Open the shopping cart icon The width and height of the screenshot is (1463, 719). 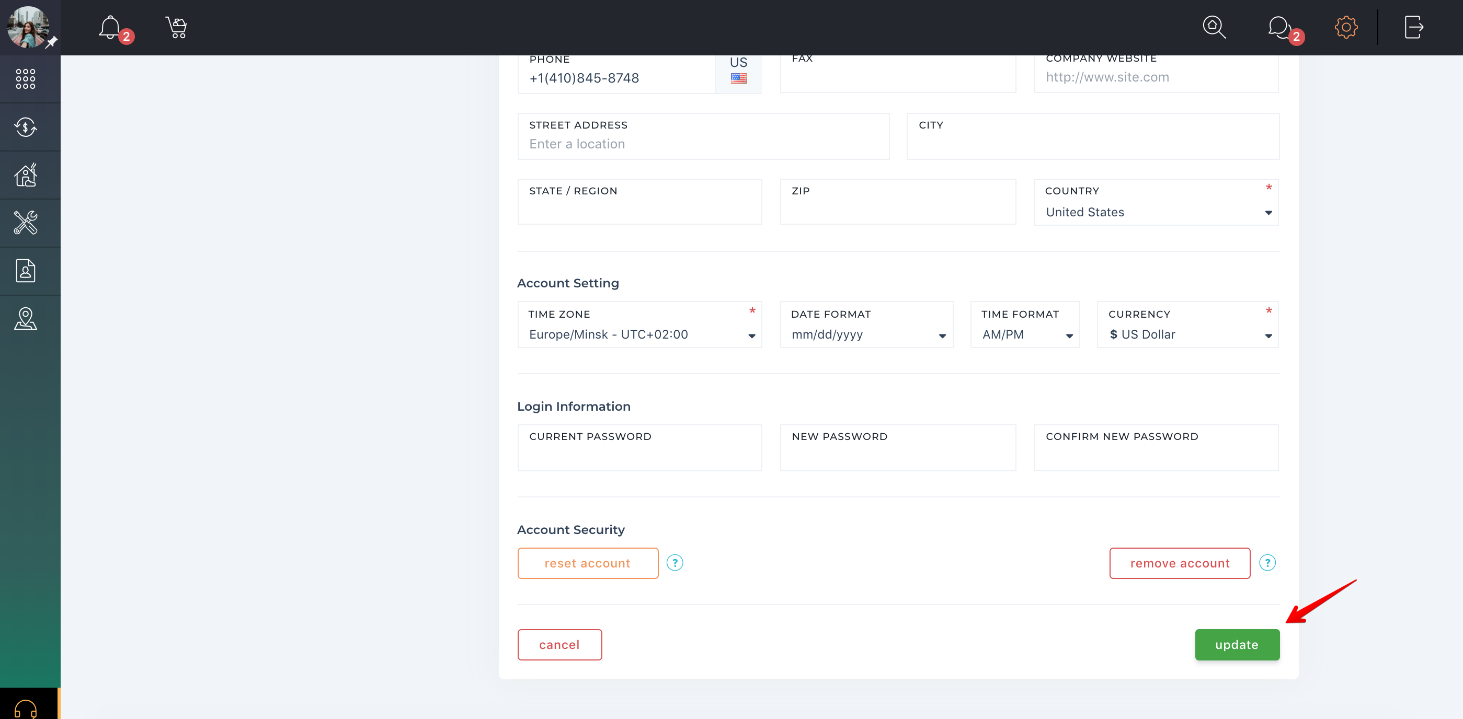(176, 27)
